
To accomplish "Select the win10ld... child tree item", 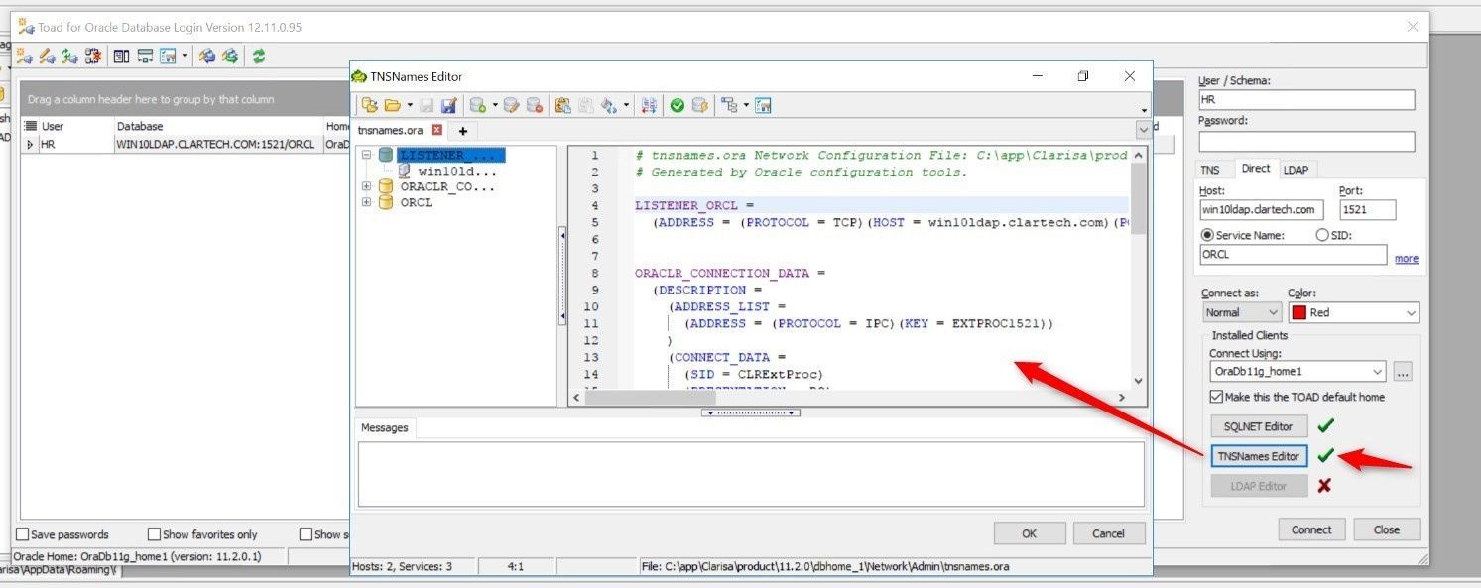I will [x=457, y=171].
